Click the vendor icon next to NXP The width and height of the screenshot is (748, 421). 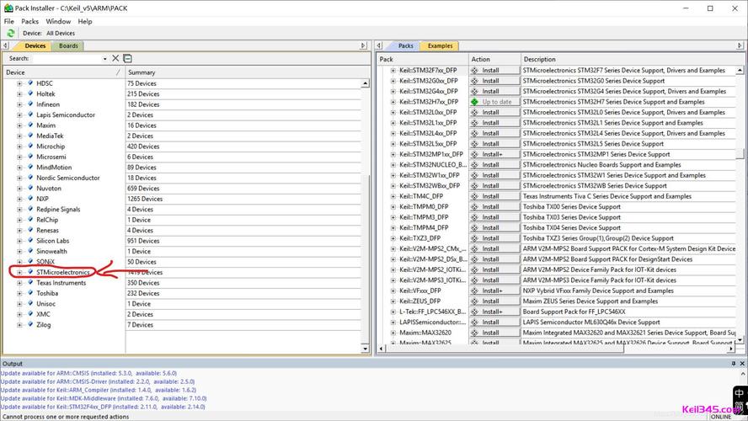30,199
